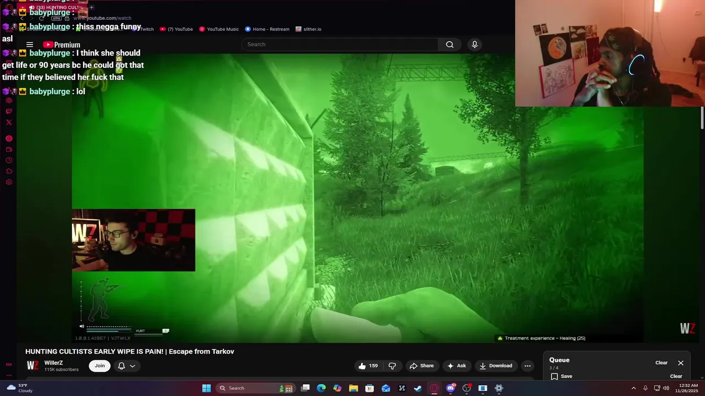Click the video player frame

click(x=357, y=198)
